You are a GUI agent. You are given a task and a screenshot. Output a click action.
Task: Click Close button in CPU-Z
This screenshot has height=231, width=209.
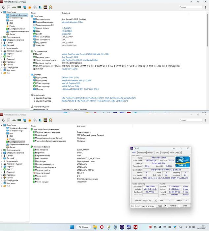click(x=185, y=206)
